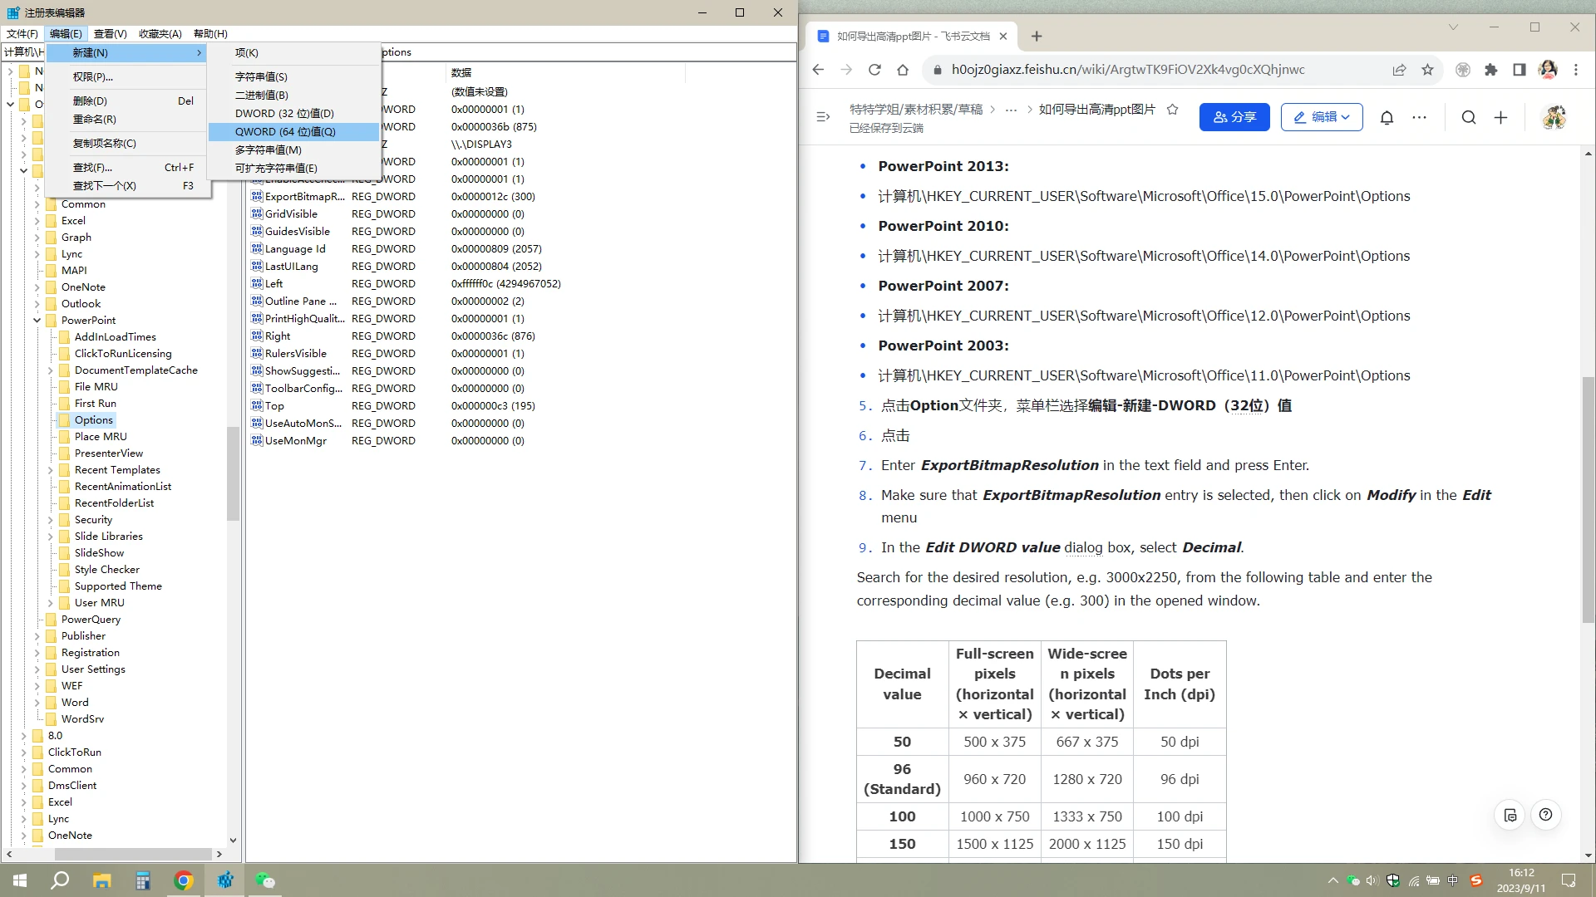Star the document title in Feishu
The image size is (1596, 897).
(1172, 110)
